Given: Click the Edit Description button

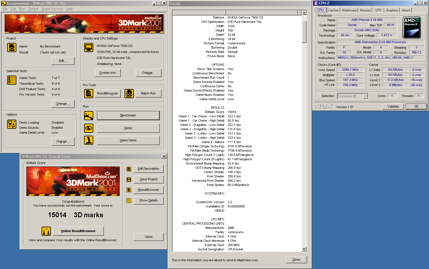Looking at the screenshot, I should click(x=149, y=169).
